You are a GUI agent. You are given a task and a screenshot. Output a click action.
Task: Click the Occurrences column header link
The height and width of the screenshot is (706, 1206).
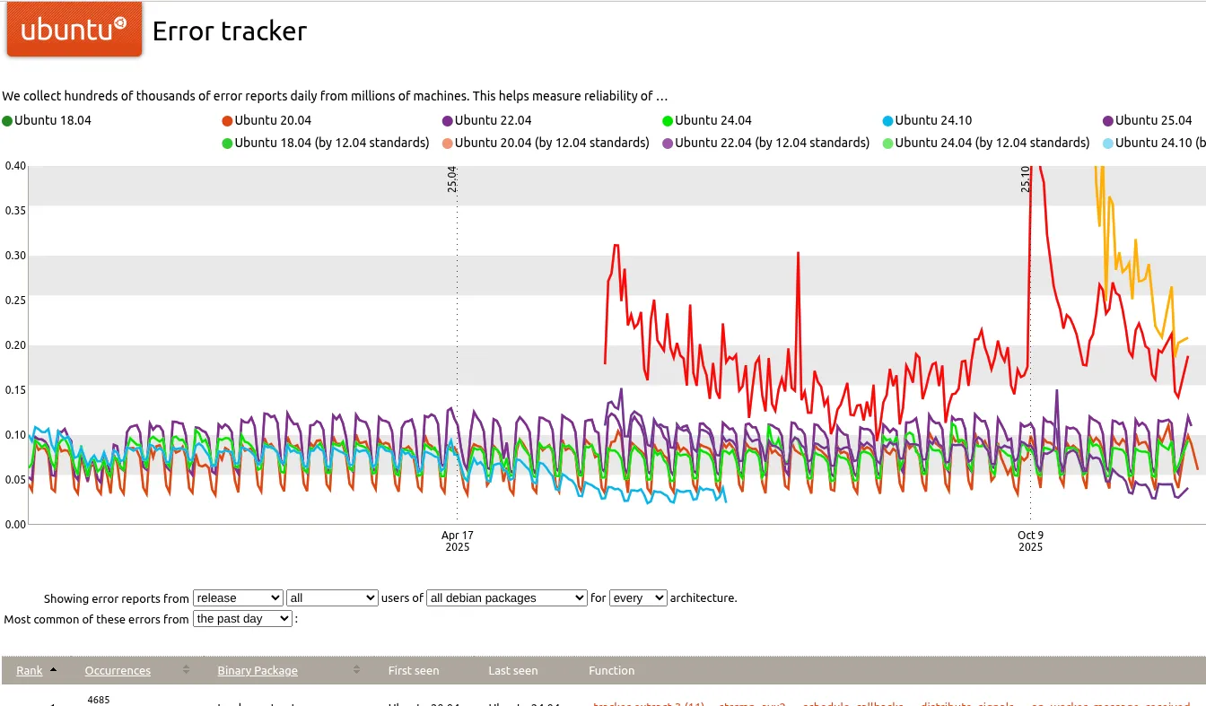(x=118, y=670)
